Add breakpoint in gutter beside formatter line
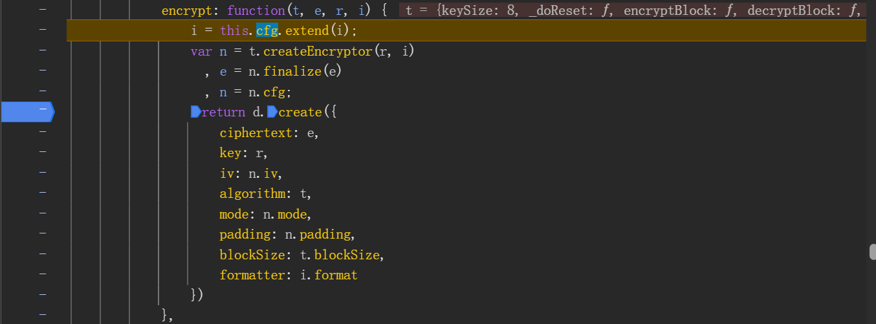This screenshot has width=876, height=324. pos(43,274)
